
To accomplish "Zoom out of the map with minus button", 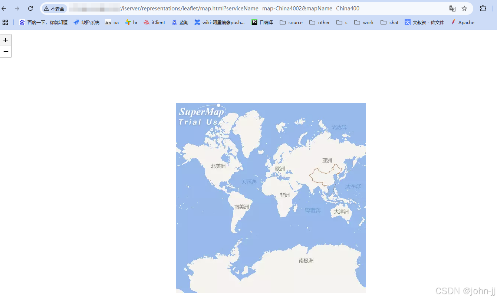I will (x=6, y=52).
